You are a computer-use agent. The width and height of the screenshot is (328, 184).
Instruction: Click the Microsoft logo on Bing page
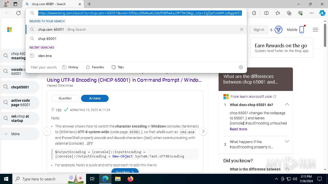(9, 30)
